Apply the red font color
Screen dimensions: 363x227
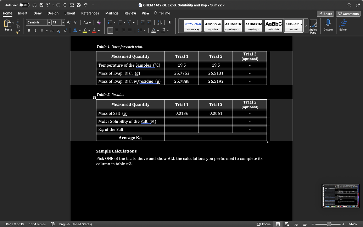point(94,31)
